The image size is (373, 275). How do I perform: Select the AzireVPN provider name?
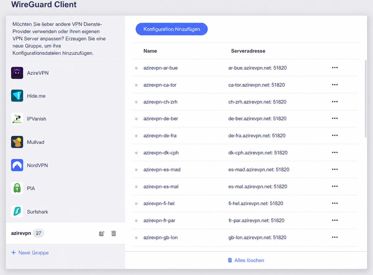[38, 73]
